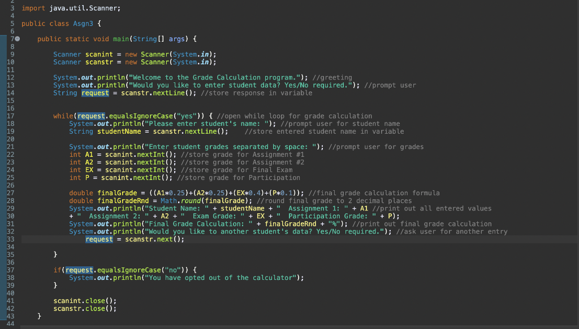The image size is (579, 329).
Task: Click the '0.1' multiplier in the formula
Action: 286,194
